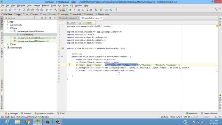
Task: Collapse the com.example.shardul09.listview package
Action: 11,31
